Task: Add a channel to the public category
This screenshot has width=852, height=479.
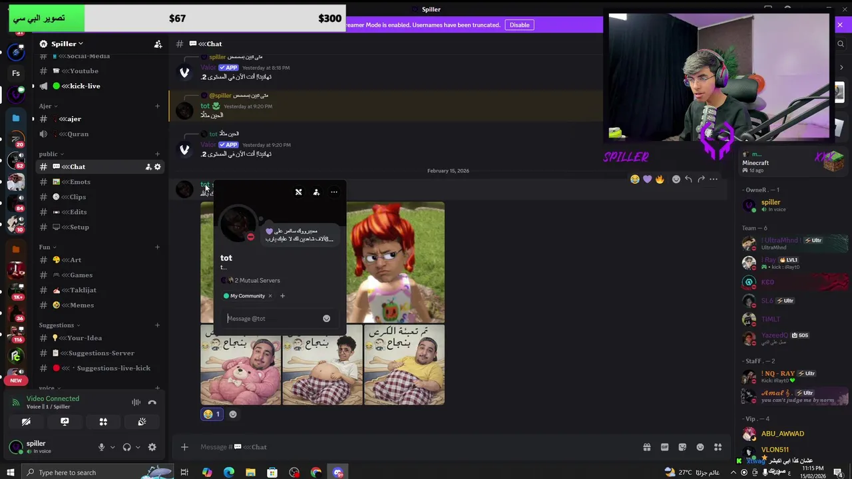Action: 158,154
